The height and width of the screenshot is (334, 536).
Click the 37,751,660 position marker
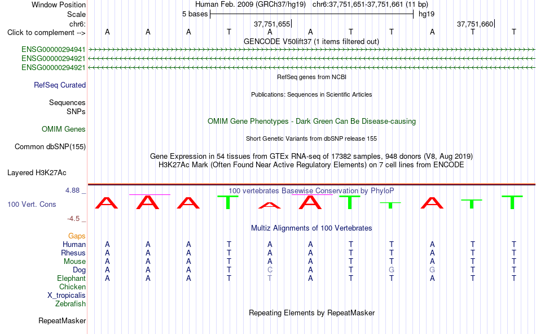click(476, 24)
